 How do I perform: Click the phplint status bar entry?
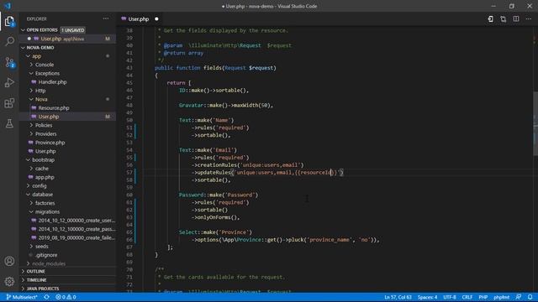501,297
